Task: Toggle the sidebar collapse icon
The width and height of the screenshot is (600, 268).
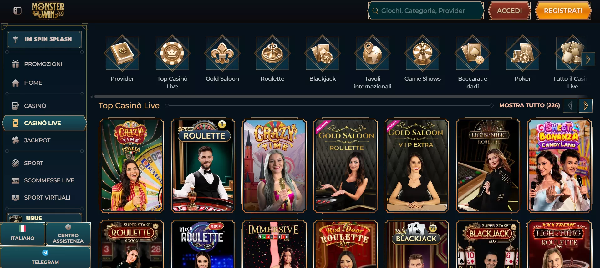Action: [18, 11]
